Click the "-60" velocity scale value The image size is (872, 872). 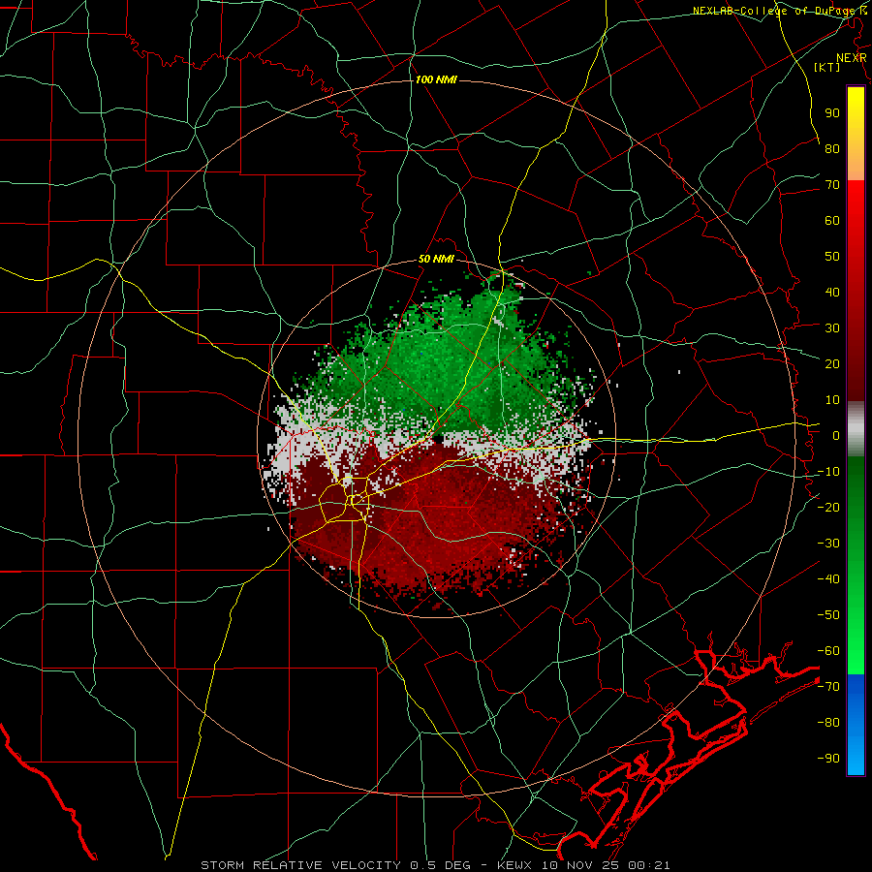[x=828, y=651]
